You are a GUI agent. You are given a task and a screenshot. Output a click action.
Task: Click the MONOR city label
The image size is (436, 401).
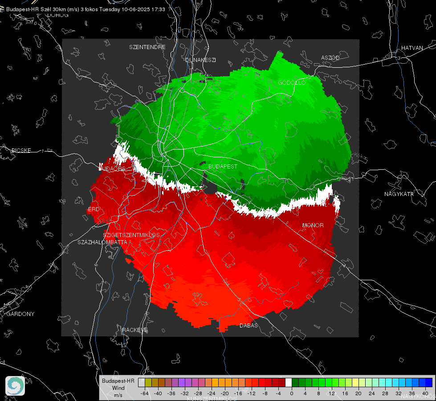pos(313,225)
